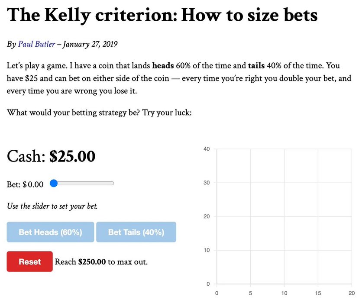
Task: Click the Bet: $0.00 label
Action: point(25,184)
